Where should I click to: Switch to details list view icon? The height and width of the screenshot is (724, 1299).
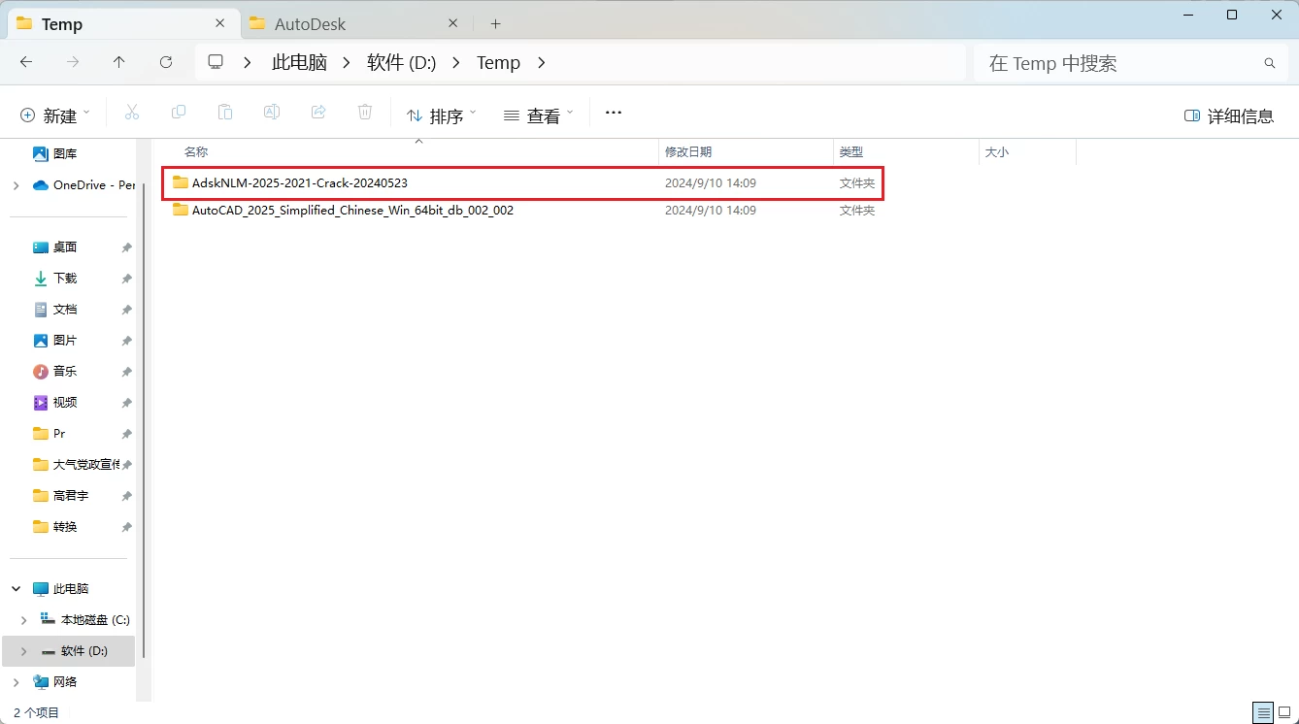(x=1262, y=712)
